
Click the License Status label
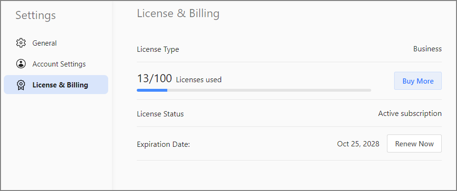(160, 114)
